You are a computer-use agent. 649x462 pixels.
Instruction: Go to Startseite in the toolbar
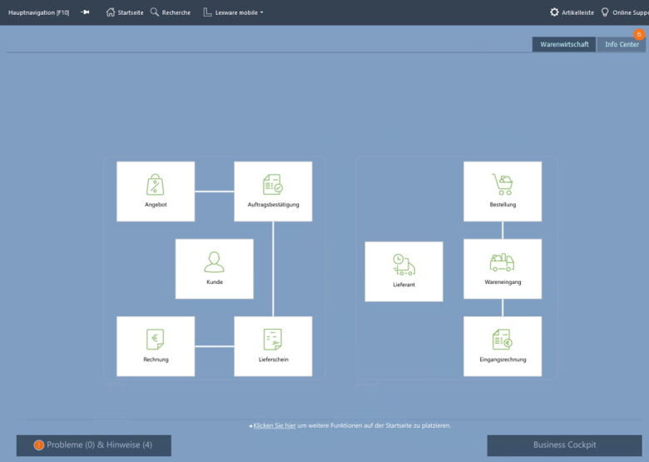[x=125, y=12]
